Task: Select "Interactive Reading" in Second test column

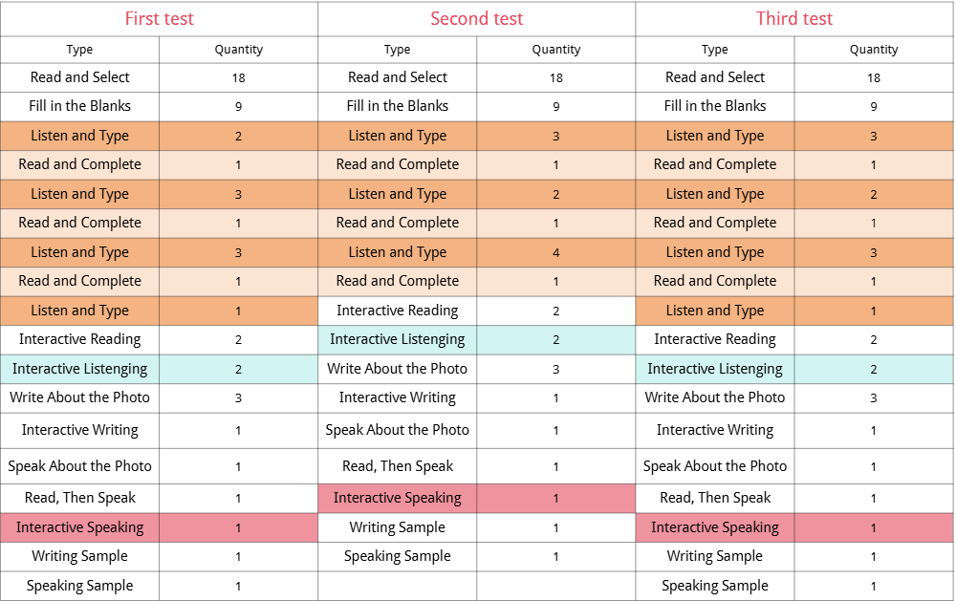Action: click(398, 311)
